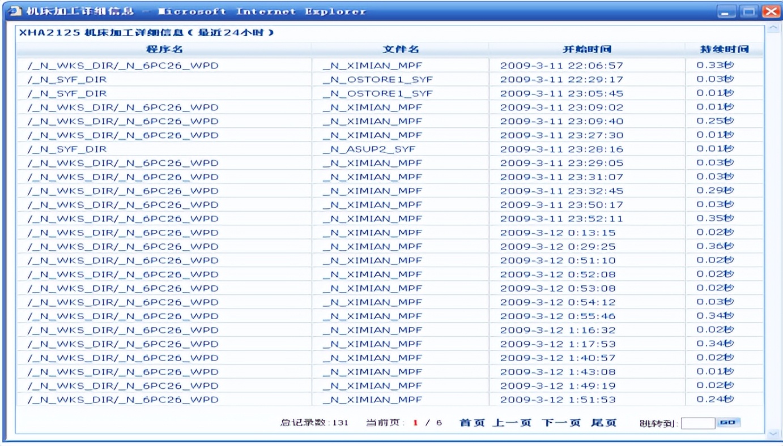This screenshot has height=446, width=783.
Task: Click program name in the 22:06:57 row
Action: tap(123, 66)
